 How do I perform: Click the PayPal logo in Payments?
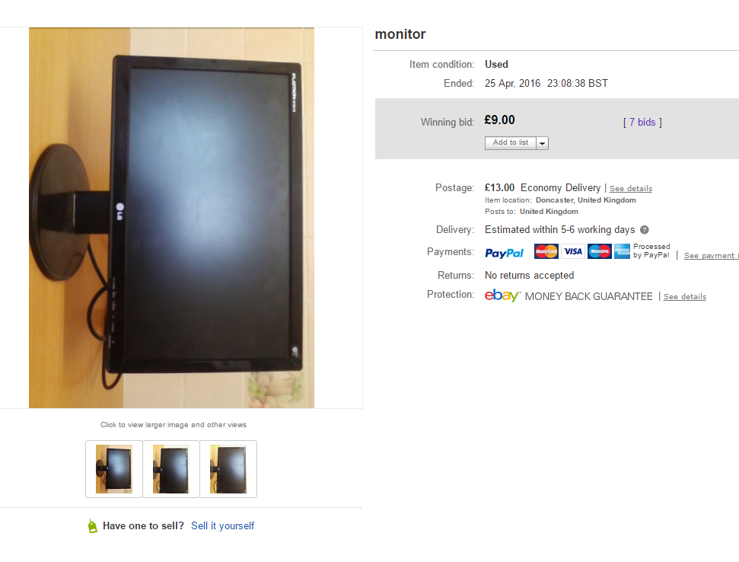(505, 253)
